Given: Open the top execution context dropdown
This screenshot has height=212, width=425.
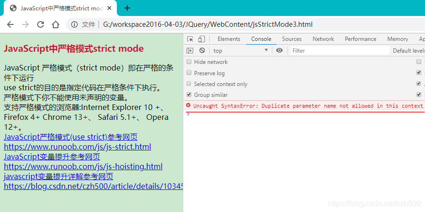Looking at the screenshot, I should coord(240,51).
